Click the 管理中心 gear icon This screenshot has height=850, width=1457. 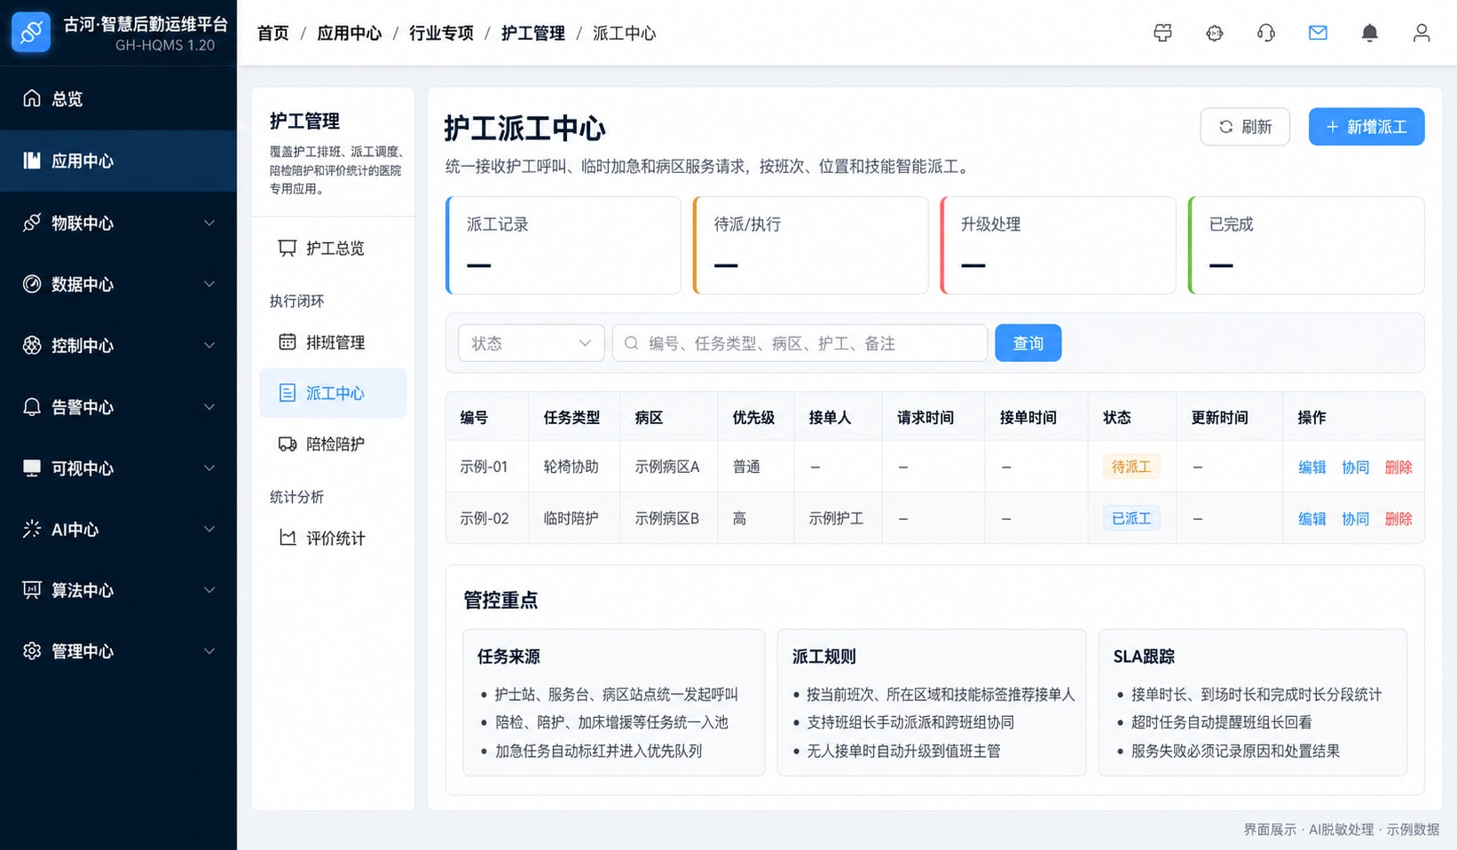pyautogui.click(x=32, y=651)
